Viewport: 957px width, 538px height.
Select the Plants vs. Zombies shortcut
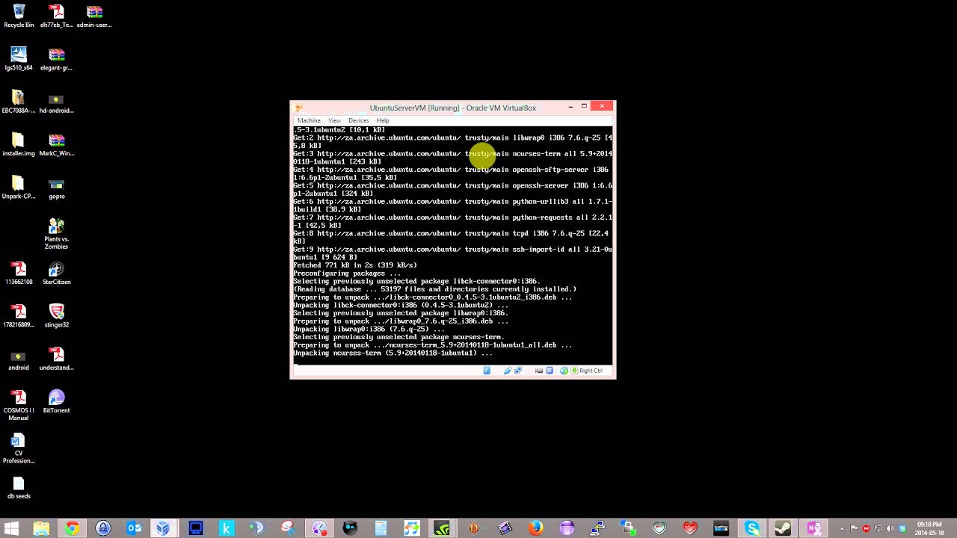56,234
